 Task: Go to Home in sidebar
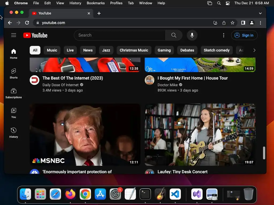[x=14, y=54]
